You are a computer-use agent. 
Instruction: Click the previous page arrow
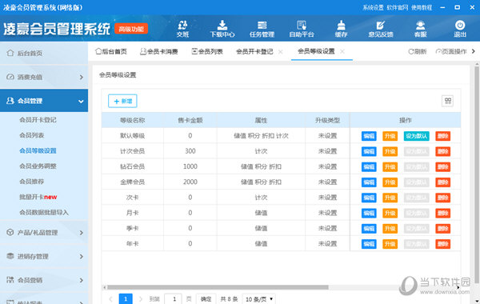pyautogui.click(x=111, y=298)
